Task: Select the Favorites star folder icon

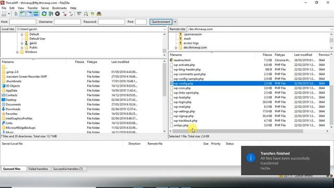Action: (3, 114)
